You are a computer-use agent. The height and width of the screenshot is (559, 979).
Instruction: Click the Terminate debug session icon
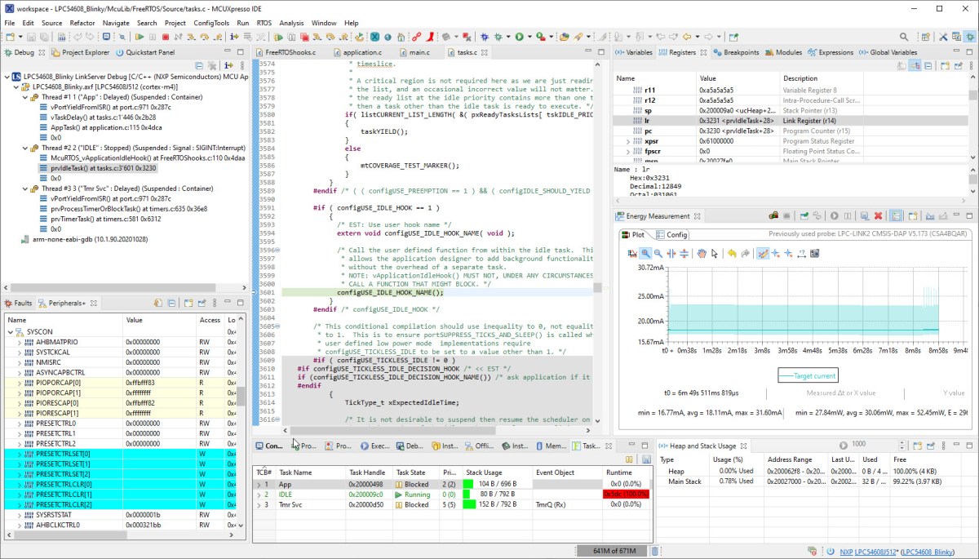[x=304, y=37]
